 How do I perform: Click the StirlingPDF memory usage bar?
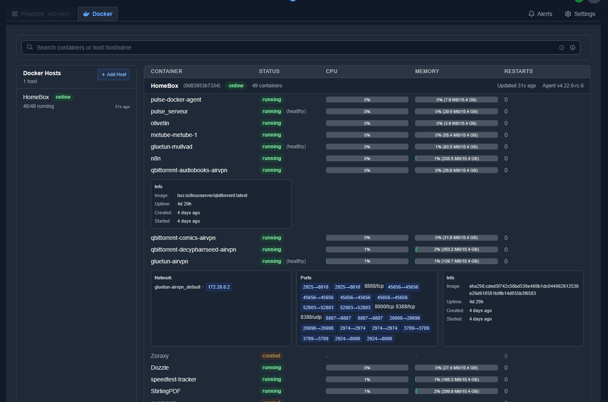(x=456, y=391)
